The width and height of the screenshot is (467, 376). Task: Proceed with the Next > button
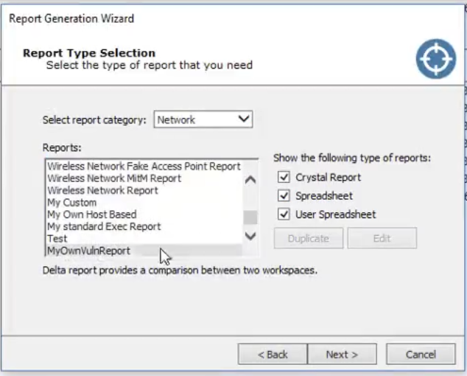click(x=342, y=354)
